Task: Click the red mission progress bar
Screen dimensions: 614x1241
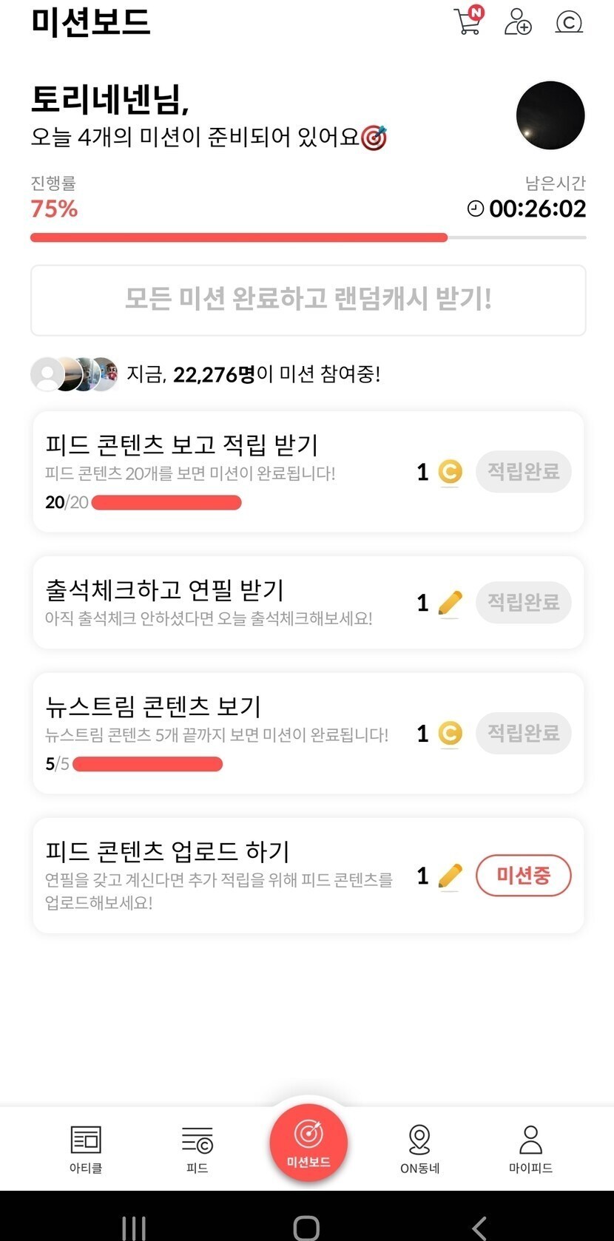Action: click(x=238, y=237)
